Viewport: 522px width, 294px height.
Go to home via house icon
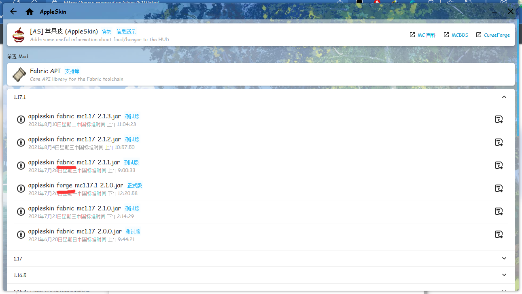click(30, 12)
